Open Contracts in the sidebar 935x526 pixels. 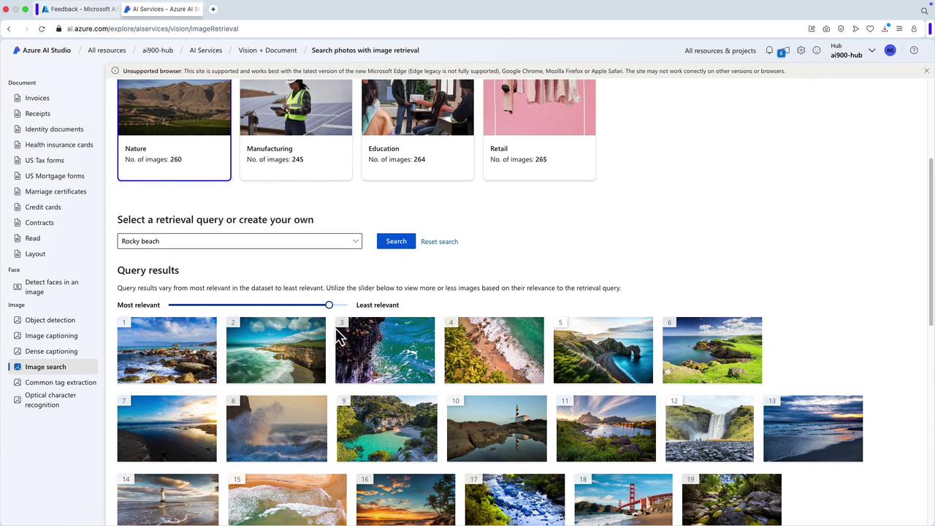(x=39, y=223)
